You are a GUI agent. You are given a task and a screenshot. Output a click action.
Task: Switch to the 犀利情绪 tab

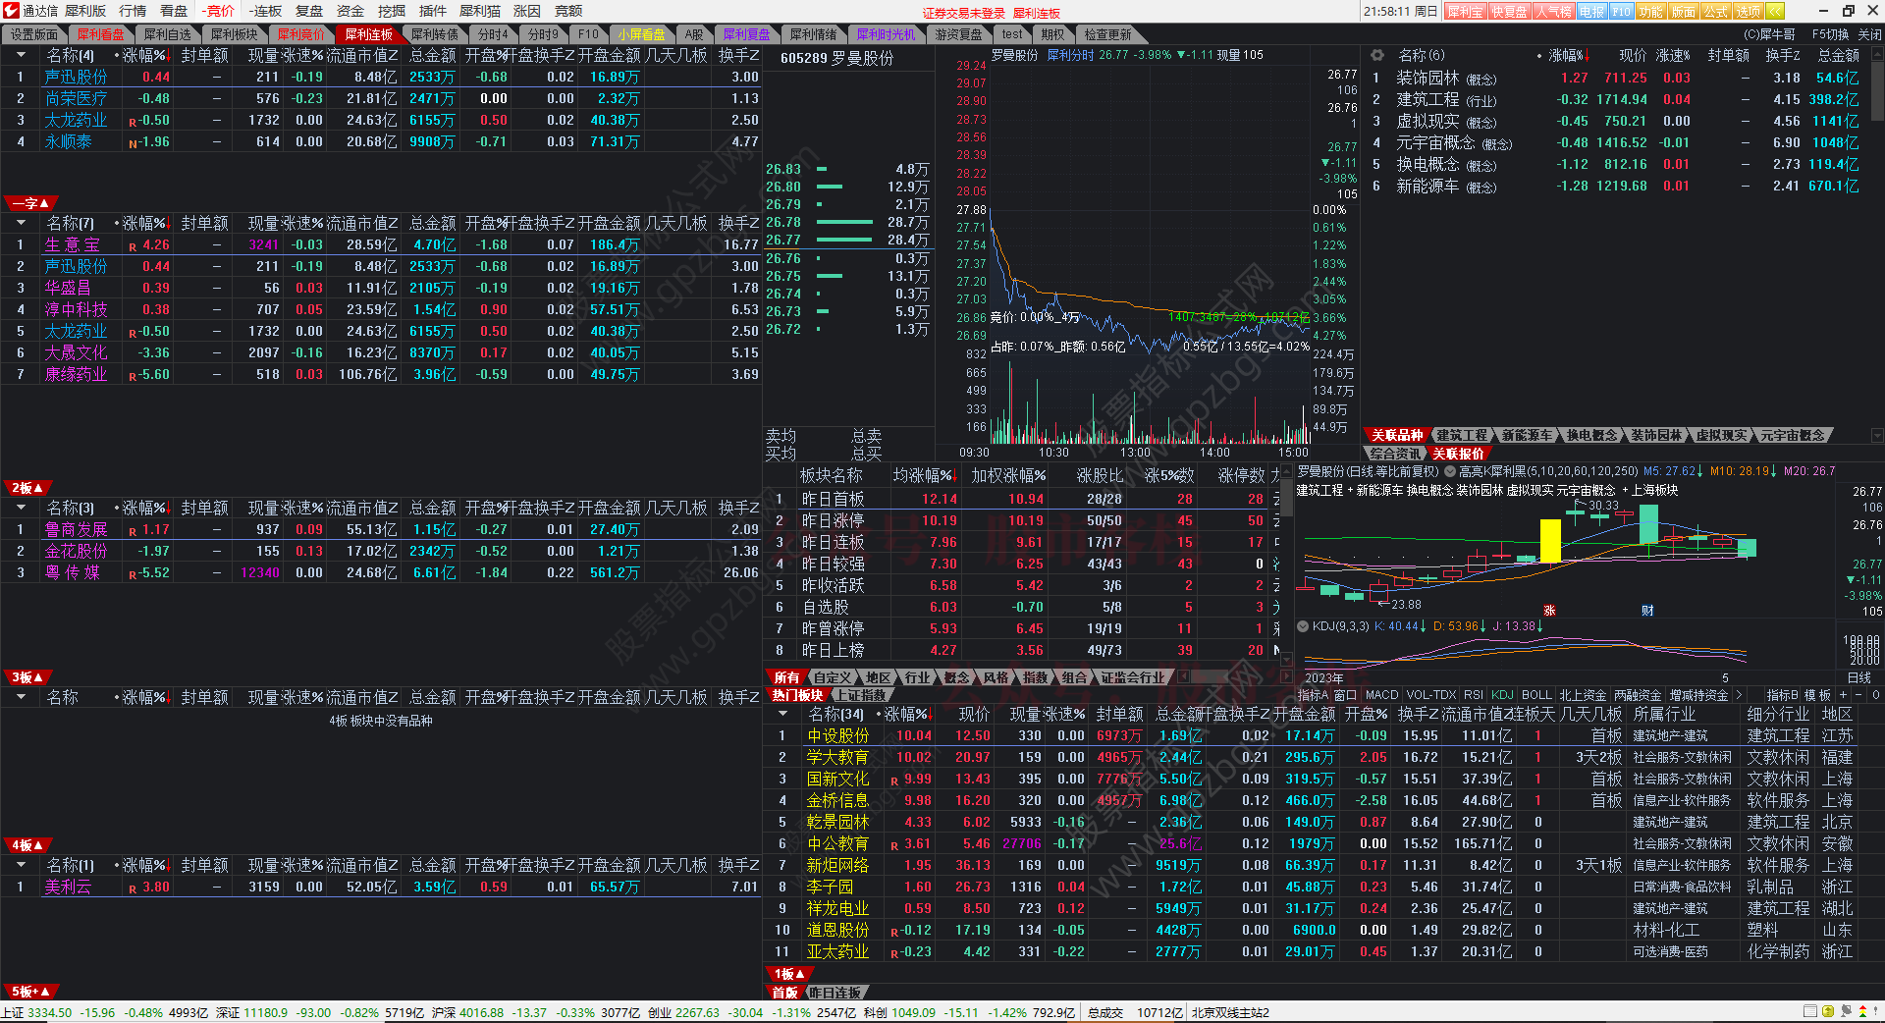click(813, 34)
